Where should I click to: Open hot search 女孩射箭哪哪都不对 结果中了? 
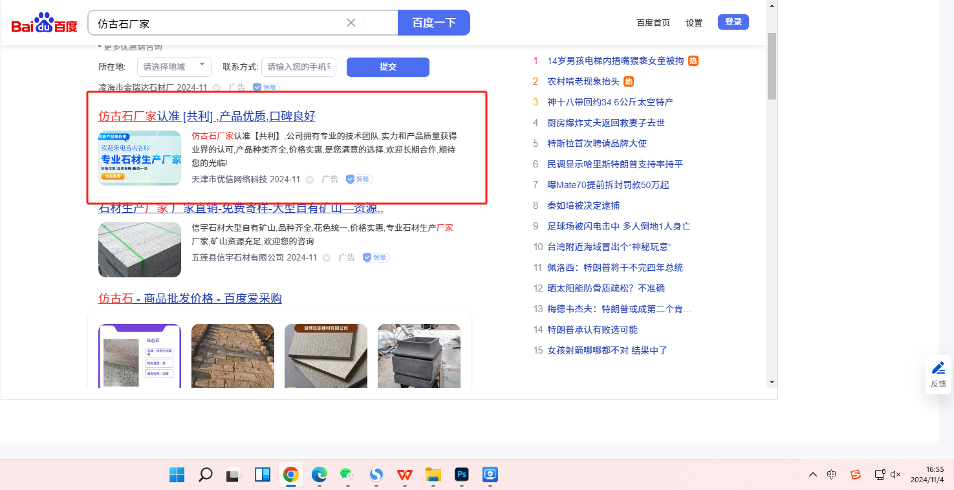coord(607,350)
